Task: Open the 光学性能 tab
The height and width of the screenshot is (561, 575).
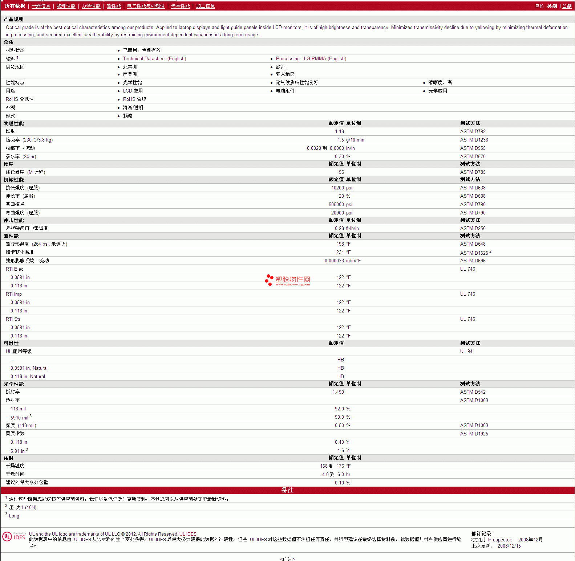Action: (x=180, y=6)
